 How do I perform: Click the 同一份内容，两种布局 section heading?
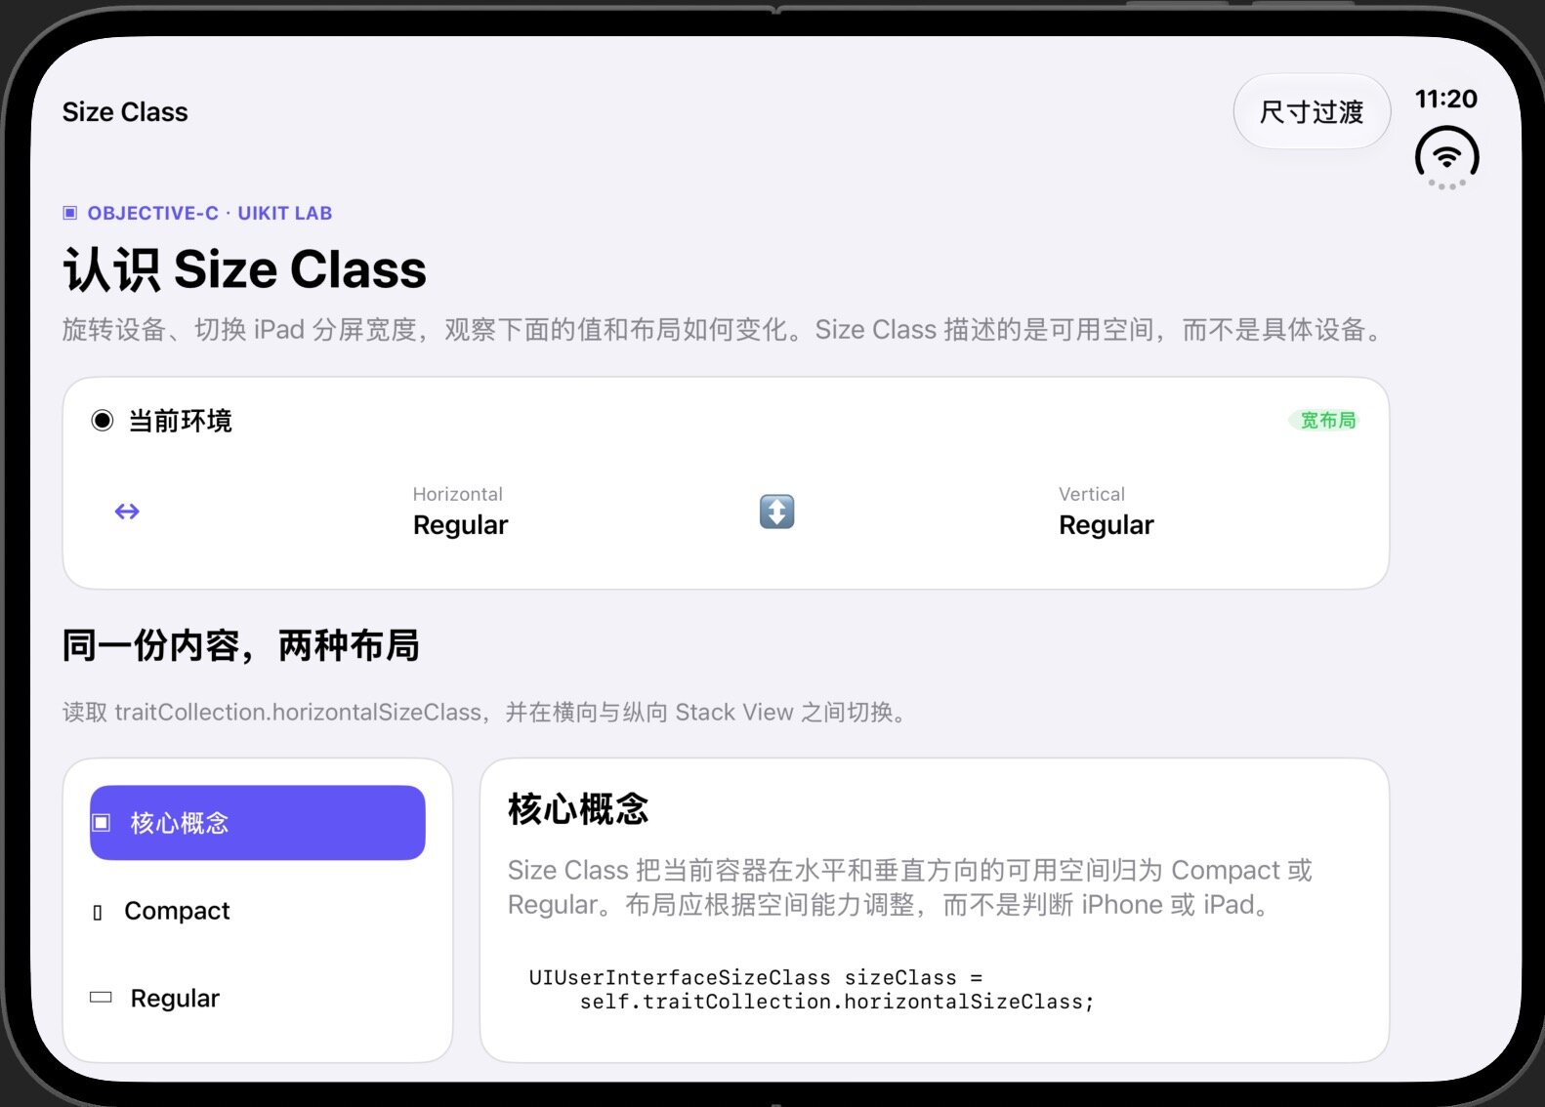(x=241, y=646)
